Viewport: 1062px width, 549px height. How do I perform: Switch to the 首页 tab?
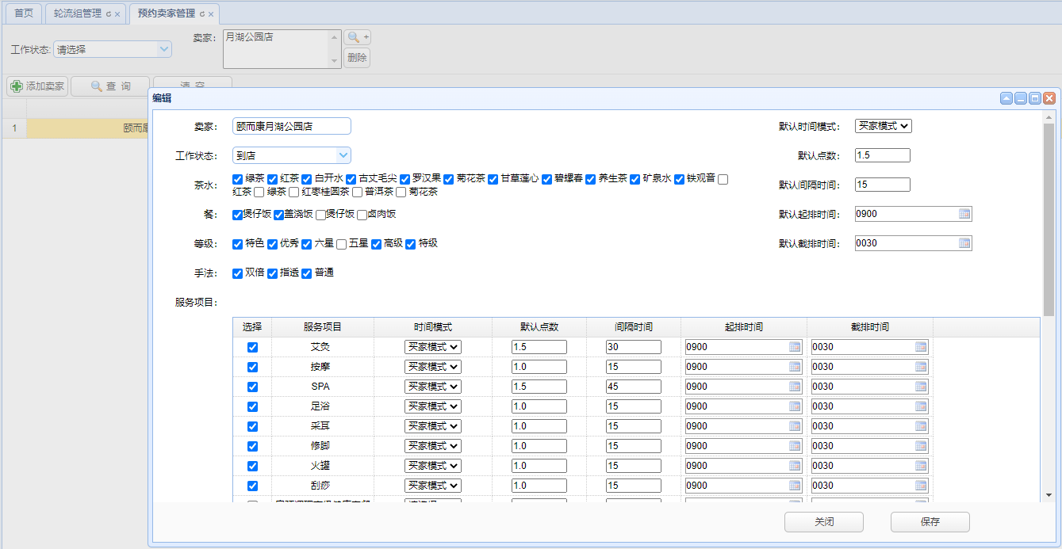click(24, 13)
